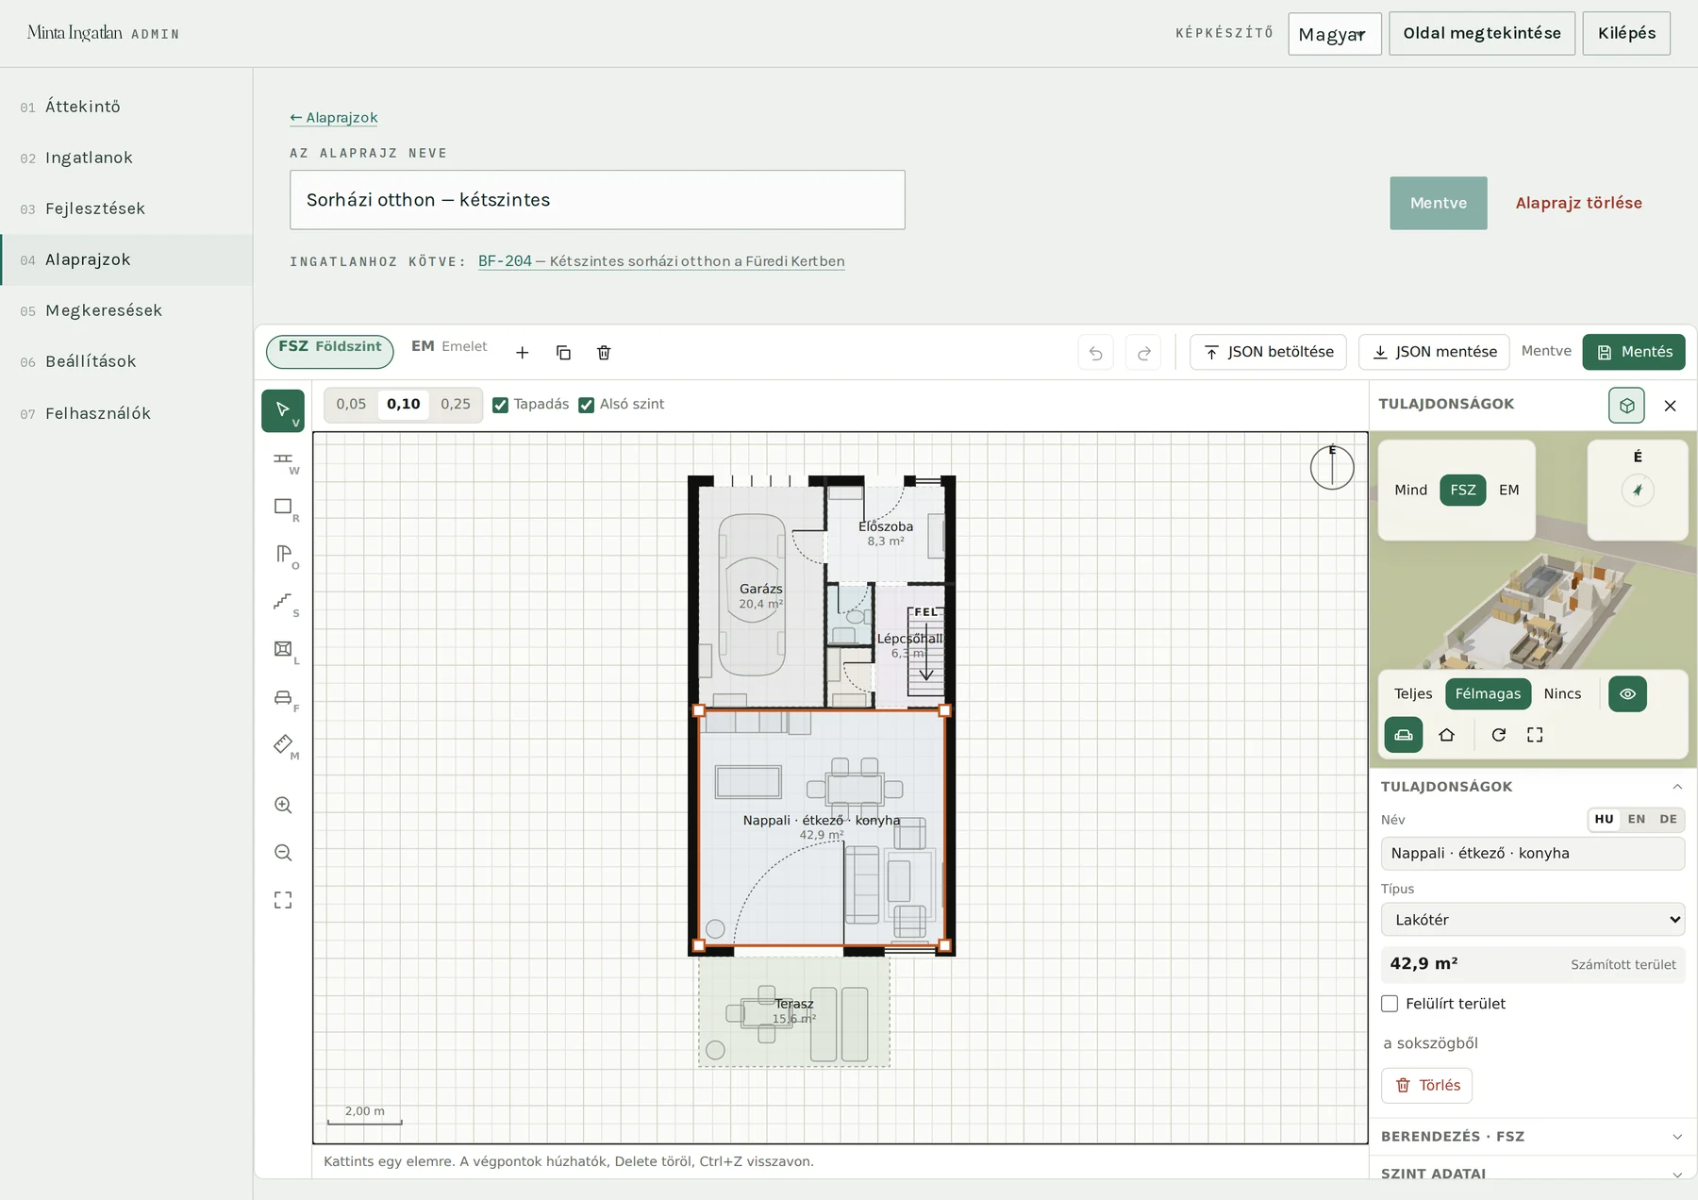Open Ingatlanok in the sidebar
Screen dimensions: 1698x1200
[126, 158]
